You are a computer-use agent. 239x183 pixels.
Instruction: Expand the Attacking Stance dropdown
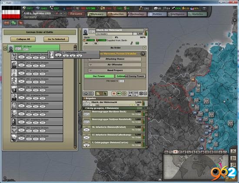pyautogui.click(x=115, y=59)
